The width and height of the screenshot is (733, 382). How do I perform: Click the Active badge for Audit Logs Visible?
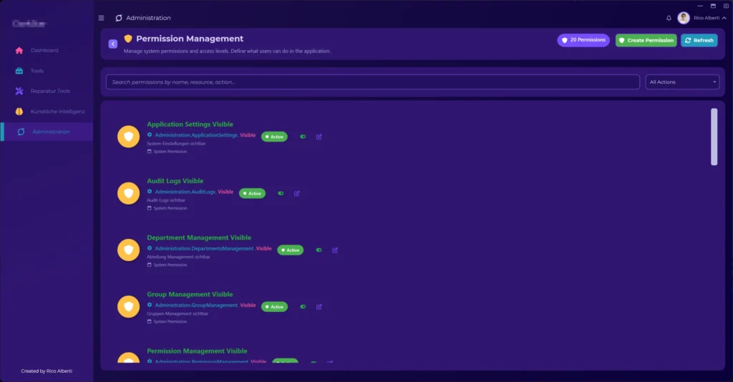point(252,193)
